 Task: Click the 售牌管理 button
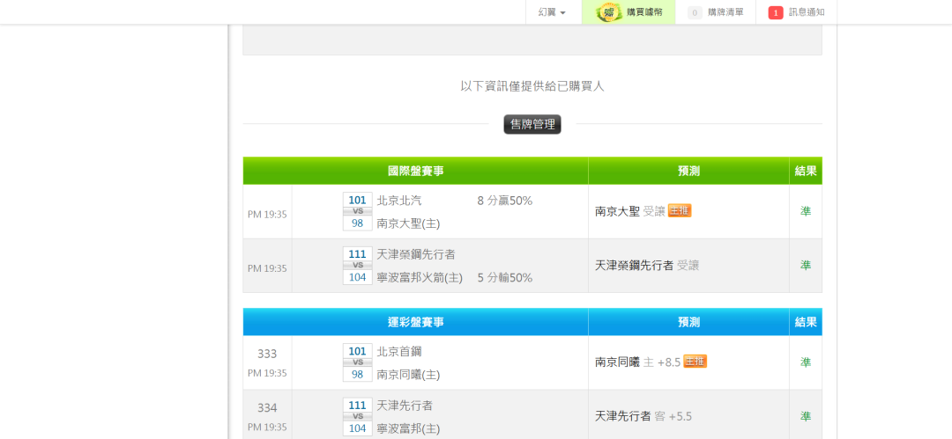532,124
